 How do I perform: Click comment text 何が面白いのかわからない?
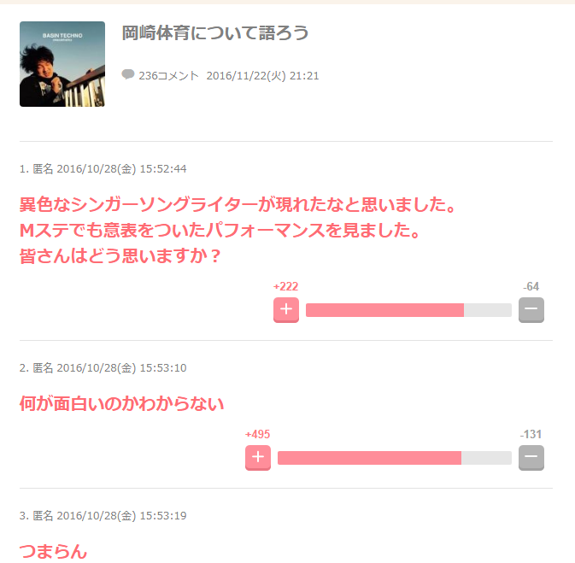coord(121,403)
